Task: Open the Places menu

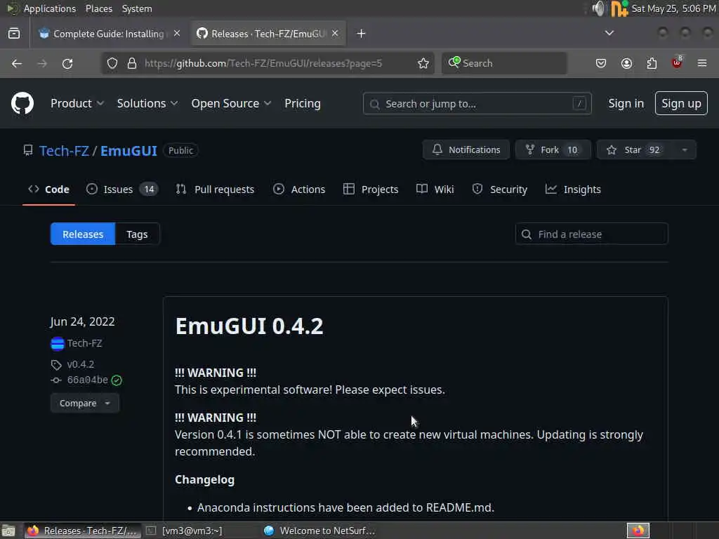Action: pos(98,8)
